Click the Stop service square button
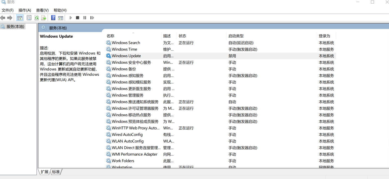The width and height of the screenshot is (389, 179). pos(78,18)
